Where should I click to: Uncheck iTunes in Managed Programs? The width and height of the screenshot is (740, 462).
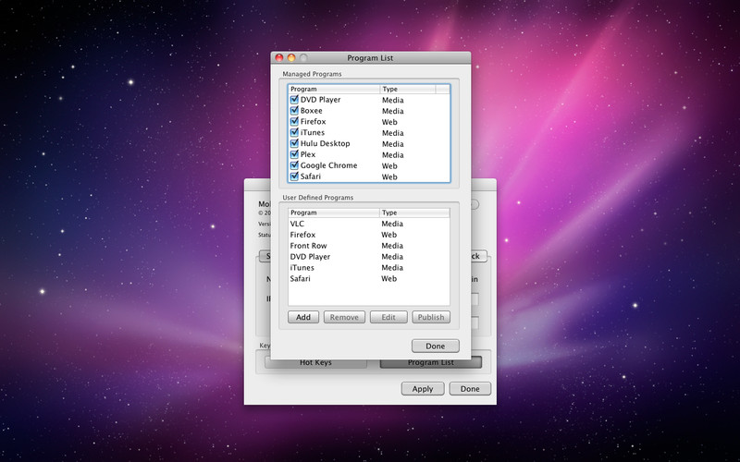(x=294, y=133)
